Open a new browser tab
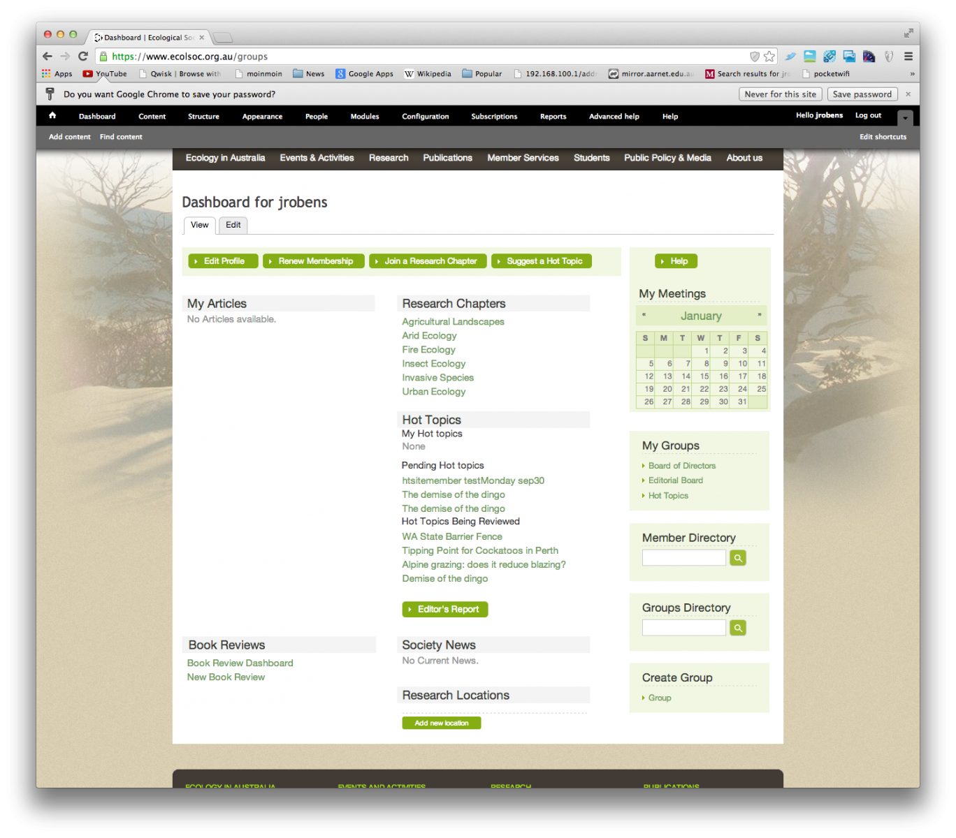 223,38
